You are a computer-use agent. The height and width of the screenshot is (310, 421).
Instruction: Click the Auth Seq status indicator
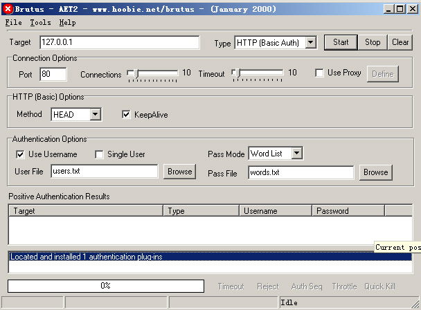(x=307, y=286)
